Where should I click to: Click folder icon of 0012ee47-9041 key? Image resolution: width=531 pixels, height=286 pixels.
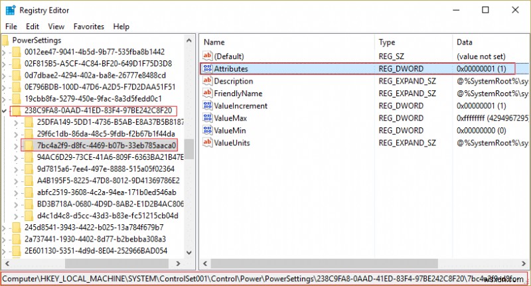(16, 52)
